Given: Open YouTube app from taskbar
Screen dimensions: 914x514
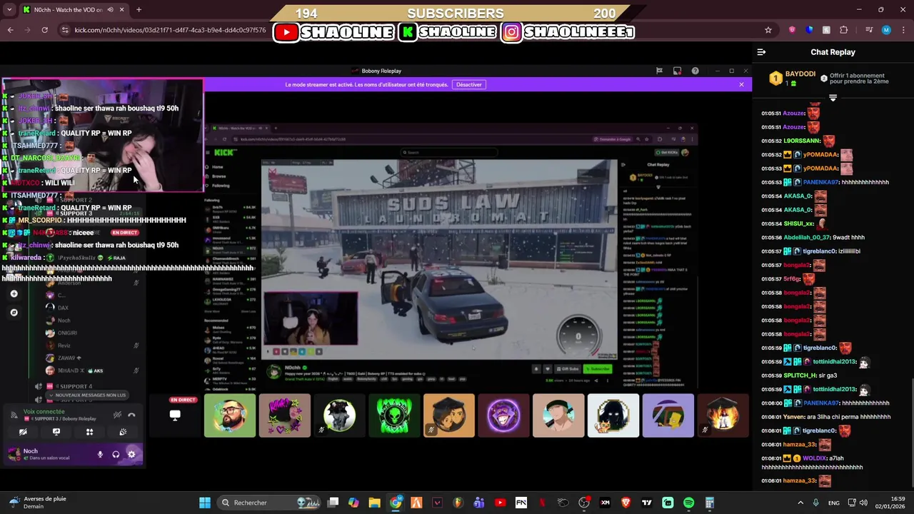Looking at the screenshot, I should [500, 503].
